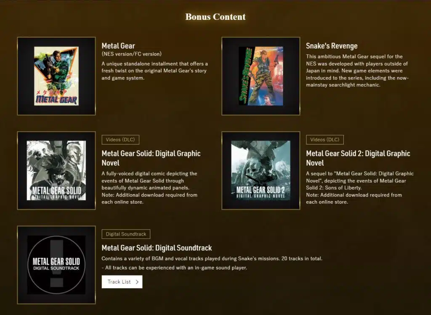Select the Metal Gear NES cover thumbnail
Screen dimensions: 431x315
point(56,76)
